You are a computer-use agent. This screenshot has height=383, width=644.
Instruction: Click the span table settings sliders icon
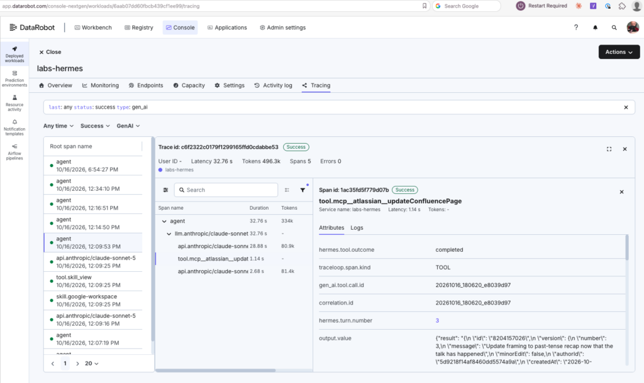pyautogui.click(x=165, y=190)
